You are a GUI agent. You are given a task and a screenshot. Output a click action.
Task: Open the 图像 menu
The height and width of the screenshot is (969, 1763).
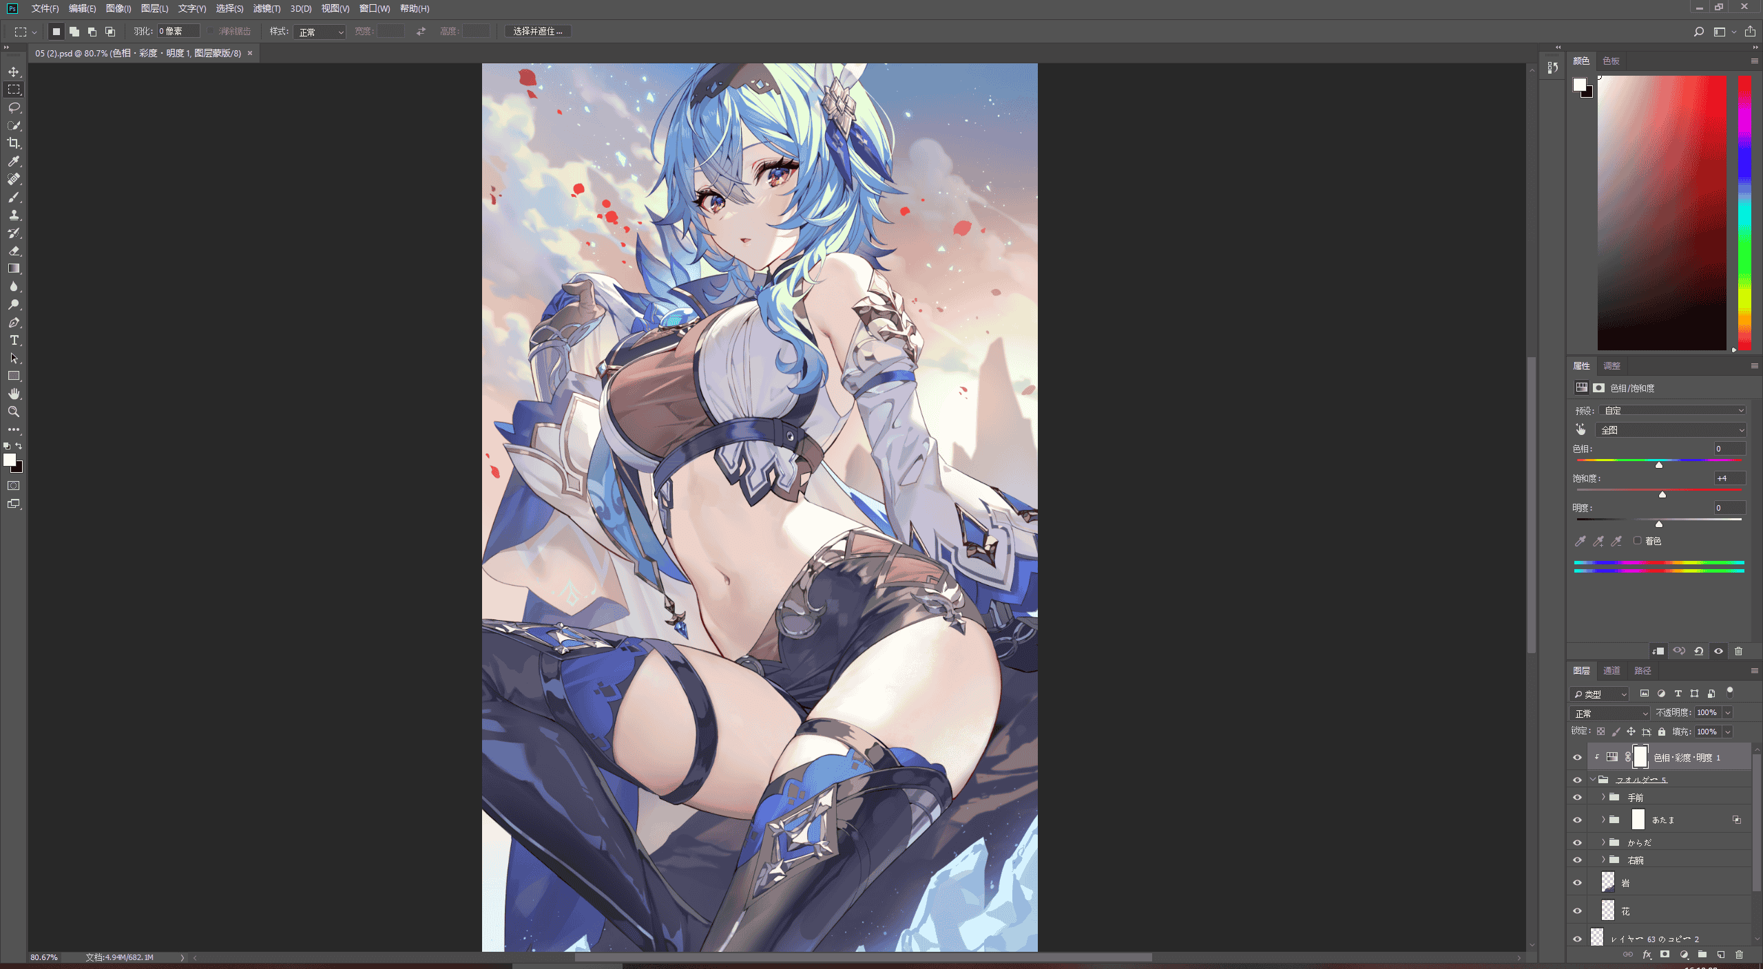[118, 9]
